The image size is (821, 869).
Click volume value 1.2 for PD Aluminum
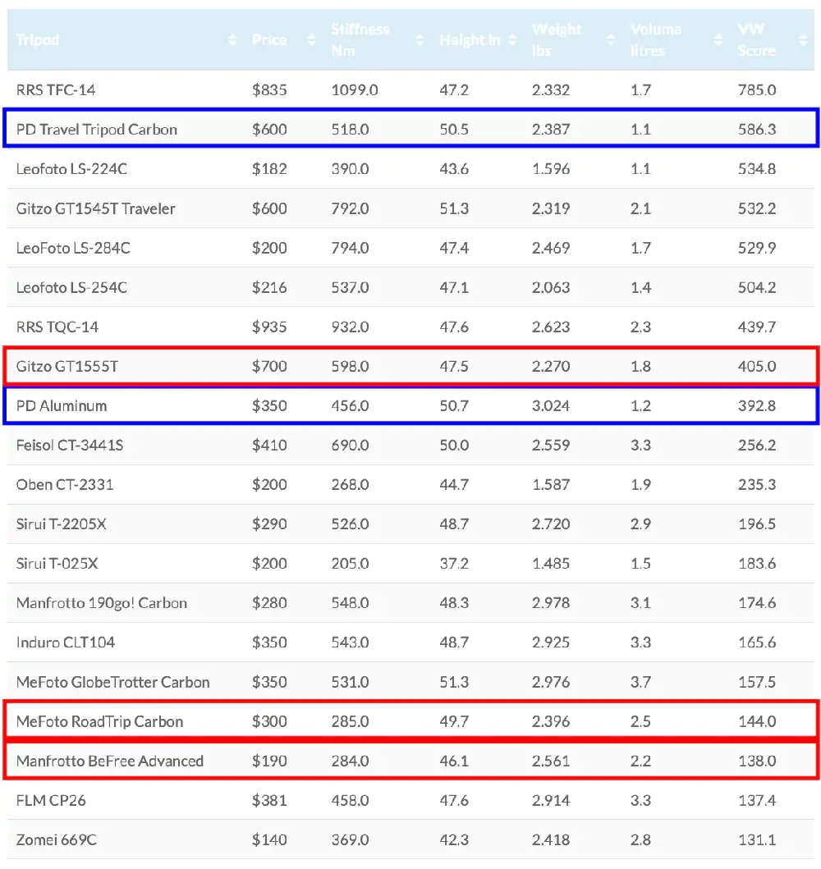(640, 405)
